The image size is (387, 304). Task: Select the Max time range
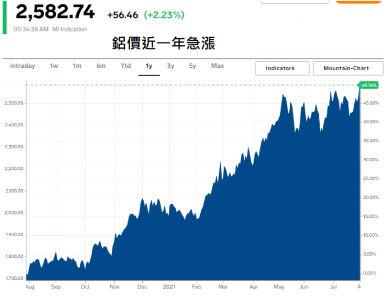(217, 66)
